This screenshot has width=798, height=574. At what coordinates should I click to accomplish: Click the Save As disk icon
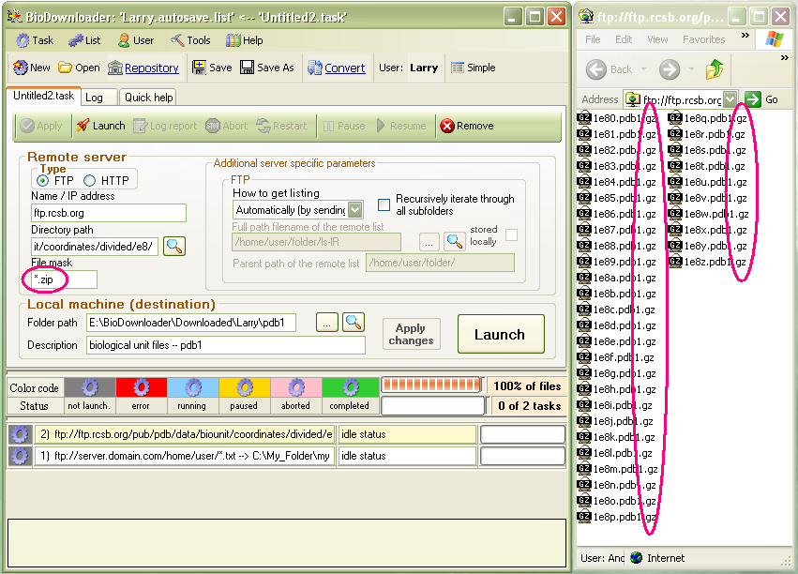click(x=248, y=68)
